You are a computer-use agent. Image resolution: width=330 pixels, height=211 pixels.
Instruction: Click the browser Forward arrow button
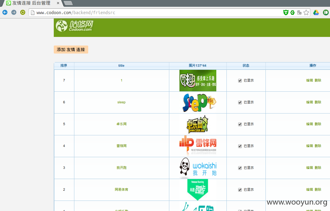pos(14,12)
